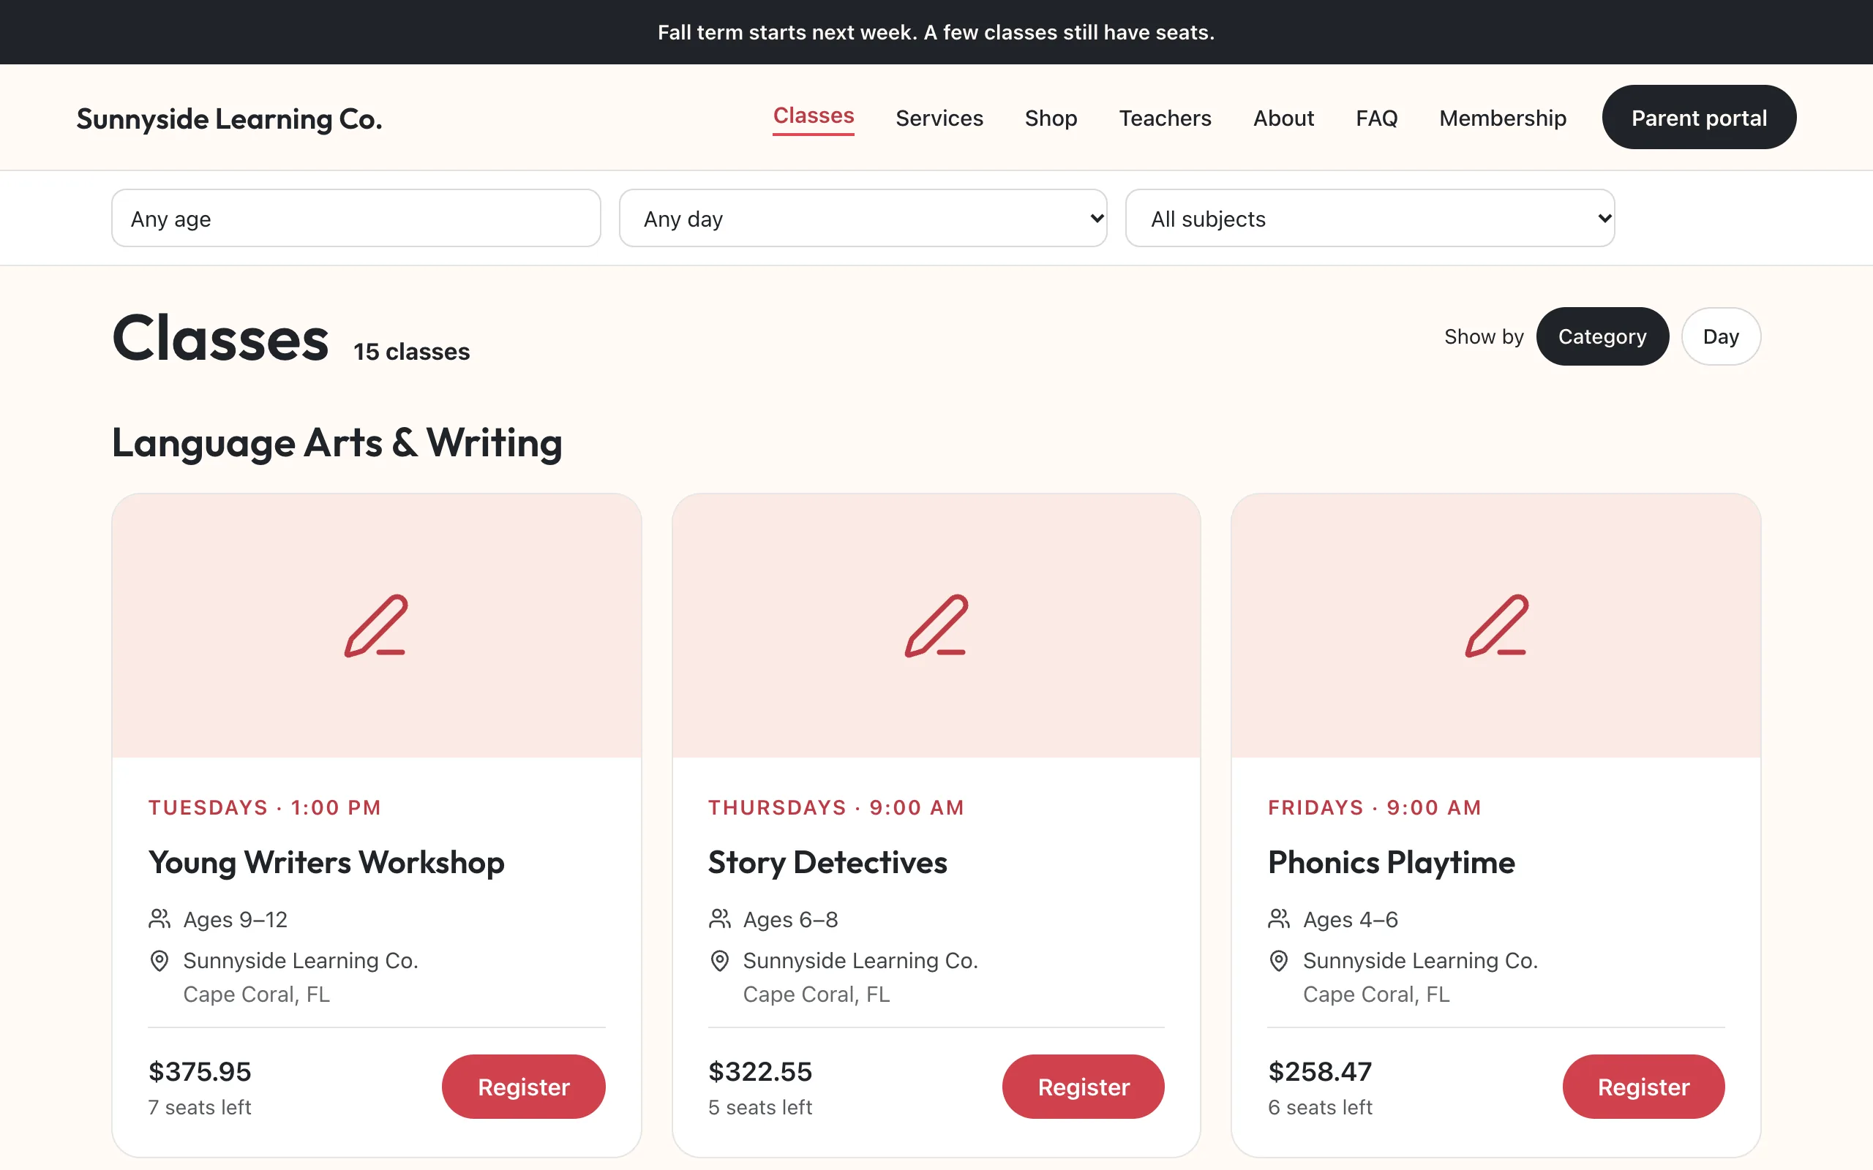Click the location pin on Story Detectives card
This screenshot has width=1873, height=1170.
coord(720,960)
